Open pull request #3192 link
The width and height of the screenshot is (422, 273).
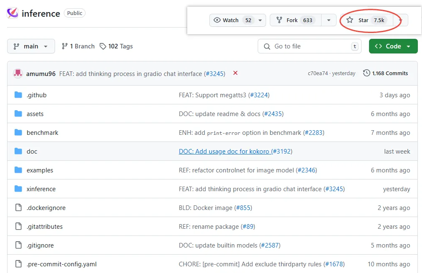(282, 151)
